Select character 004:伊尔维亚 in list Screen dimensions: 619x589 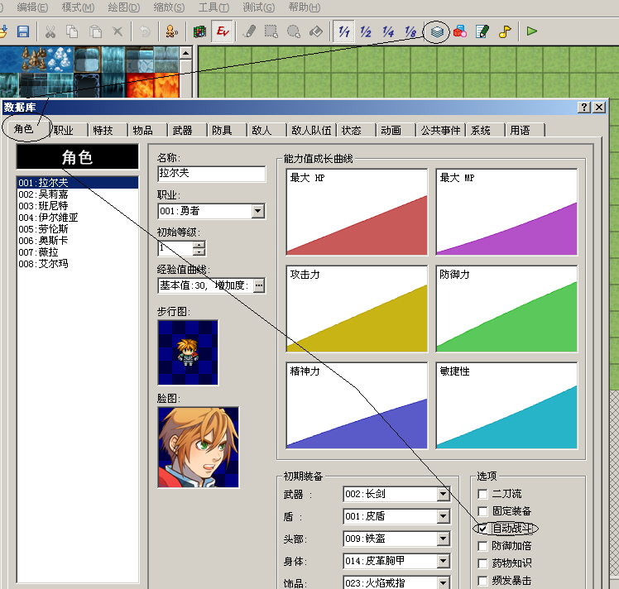tap(78, 218)
